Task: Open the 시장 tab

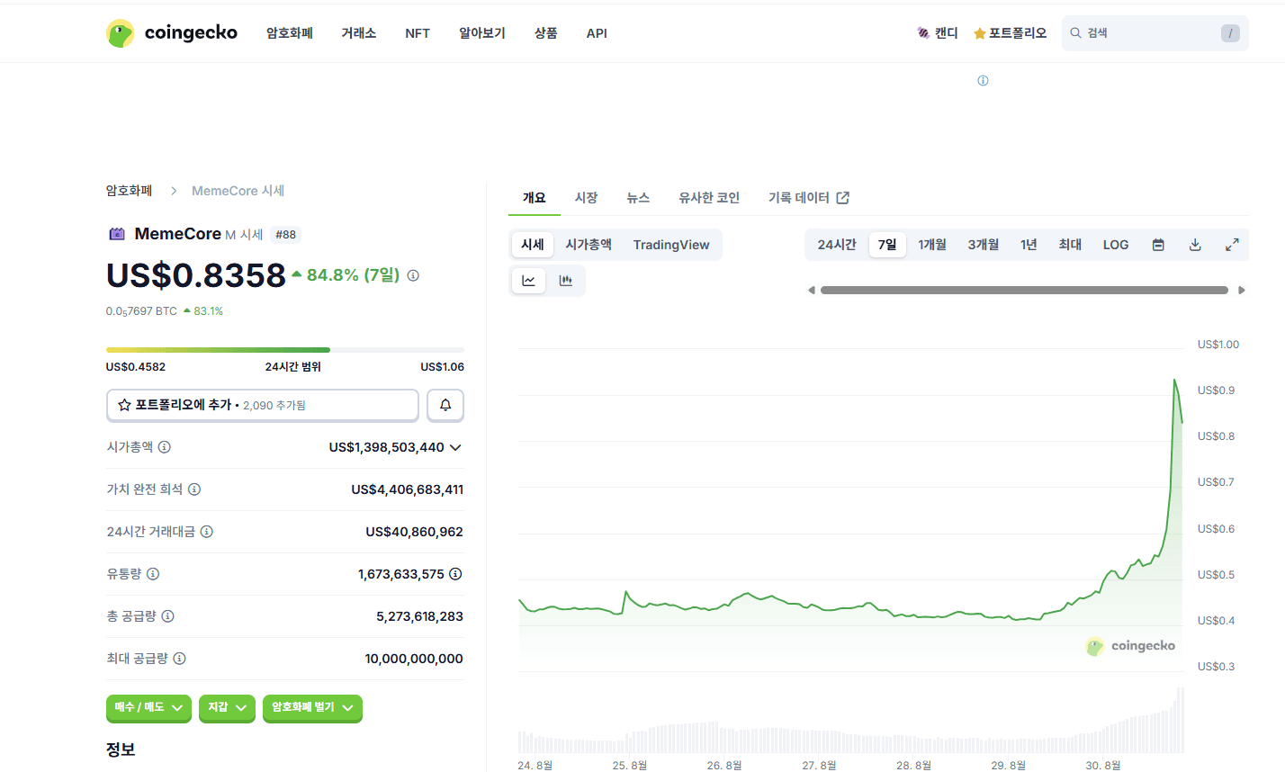Action: (x=586, y=198)
